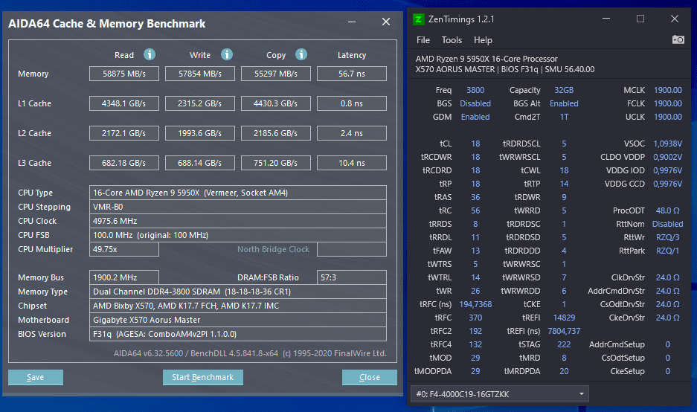Click the Chipset AMD Bixby X570 field
The height and width of the screenshot is (412, 697).
tap(238, 306)
